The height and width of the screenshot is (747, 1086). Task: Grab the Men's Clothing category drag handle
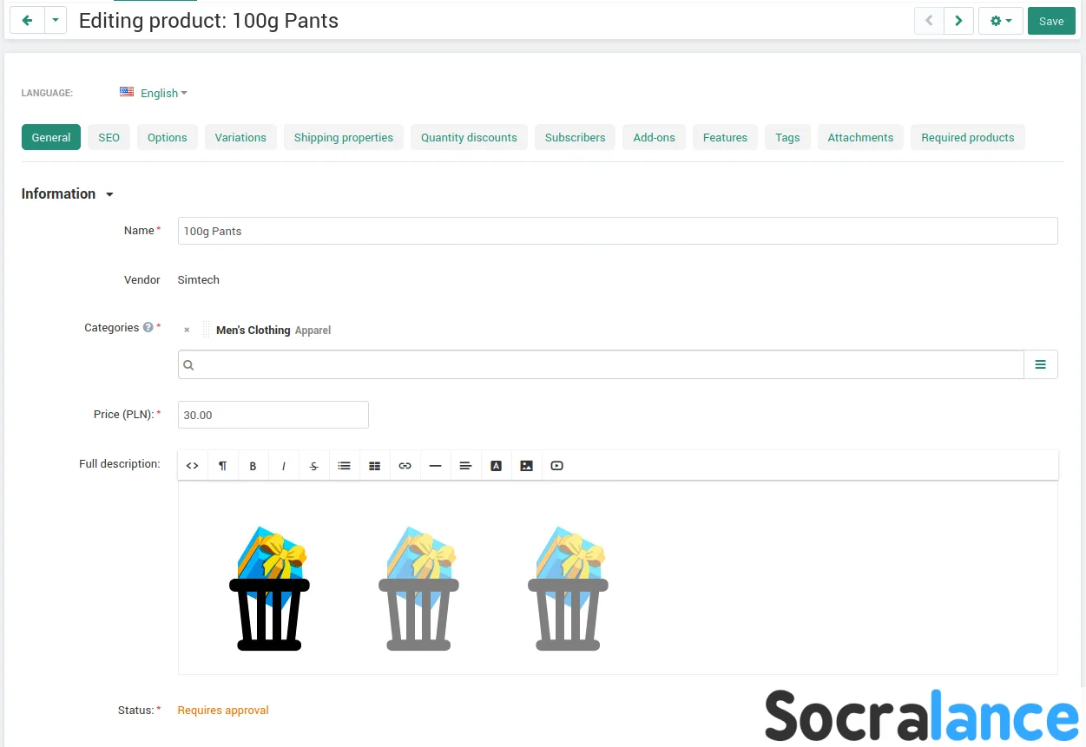pos(206,330)
